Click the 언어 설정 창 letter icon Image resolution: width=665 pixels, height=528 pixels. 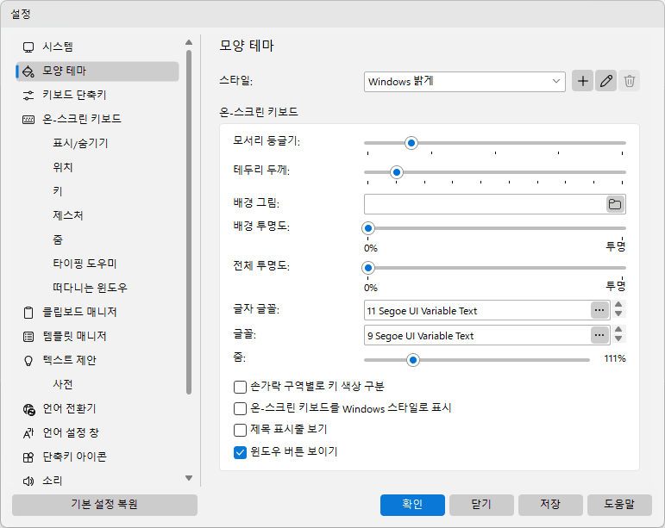coord(28,433)
